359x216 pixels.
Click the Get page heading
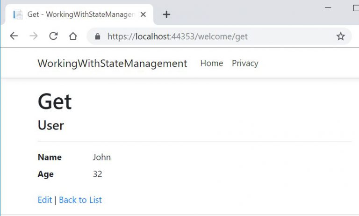[x=55, y=101]
